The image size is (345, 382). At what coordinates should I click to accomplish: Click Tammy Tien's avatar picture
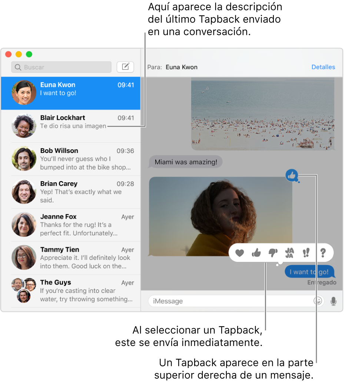24,257
